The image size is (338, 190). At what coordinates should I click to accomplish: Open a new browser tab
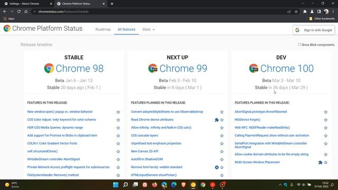point(112,4)
